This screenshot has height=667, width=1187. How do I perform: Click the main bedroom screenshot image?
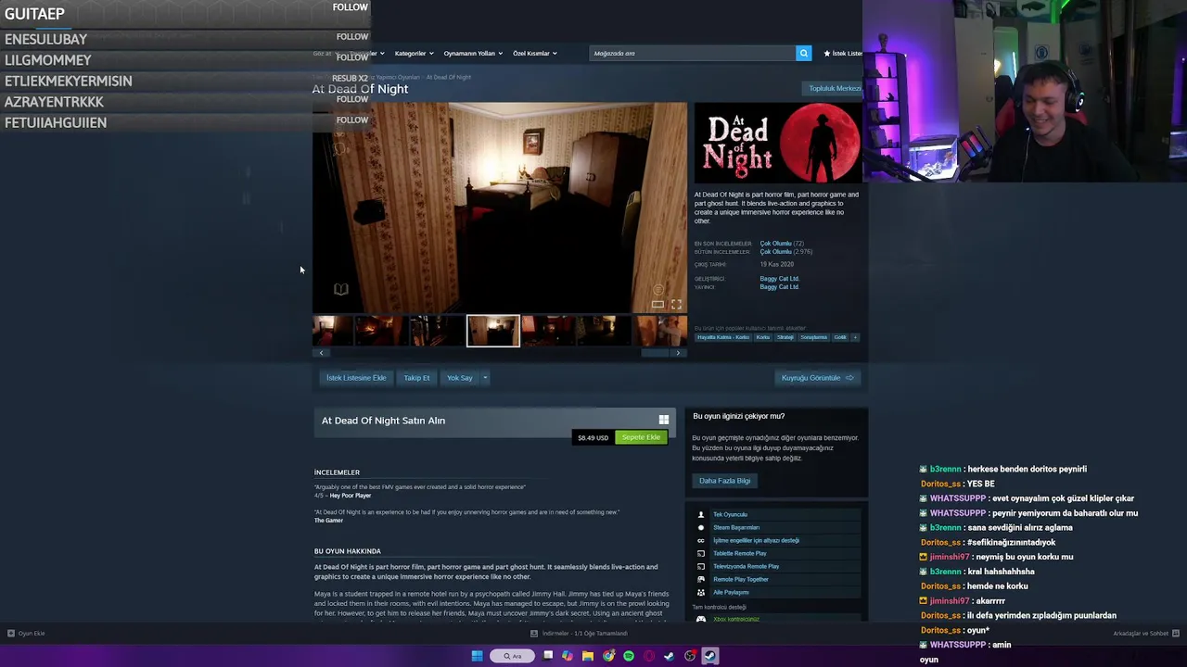point(500,208)
